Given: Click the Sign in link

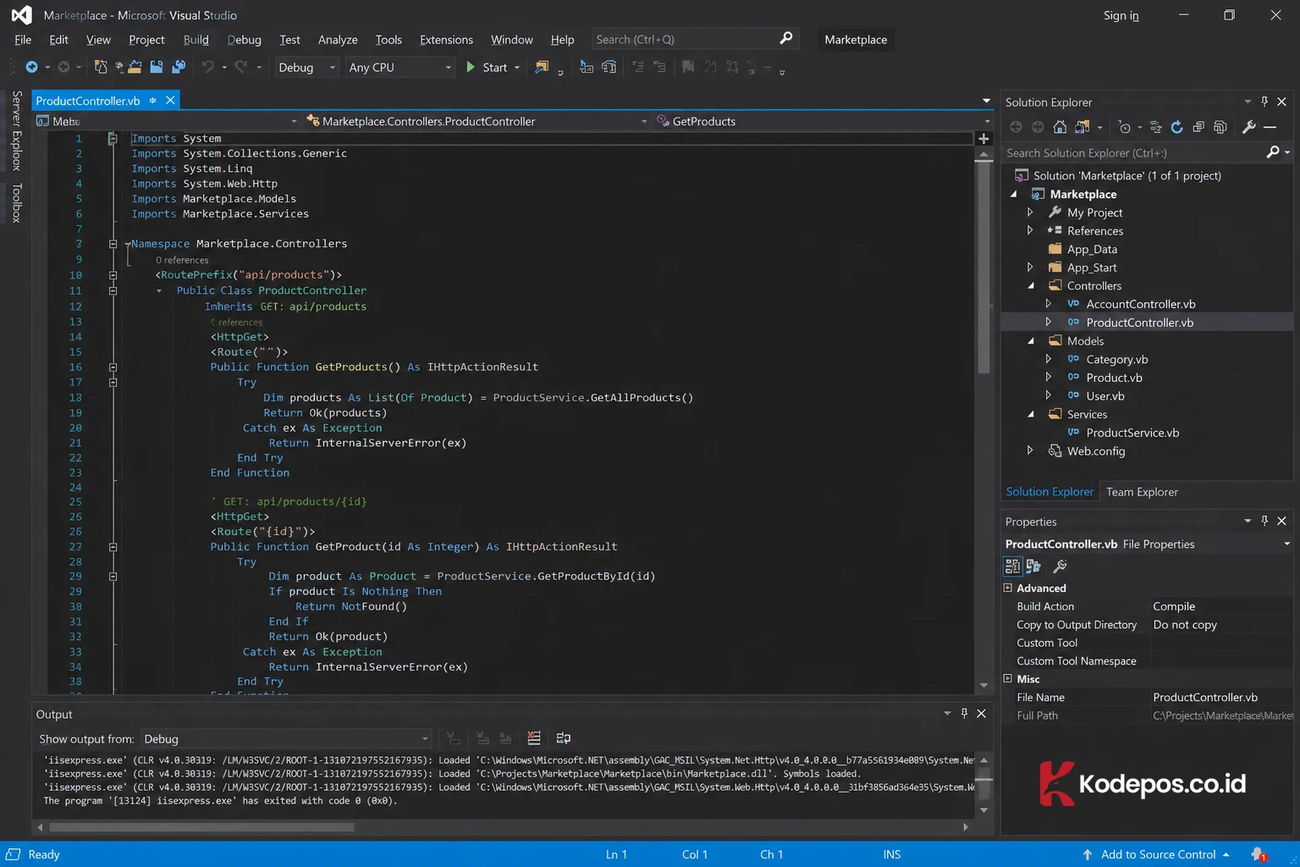Looking at the screenshot, I should (1121, 15).
